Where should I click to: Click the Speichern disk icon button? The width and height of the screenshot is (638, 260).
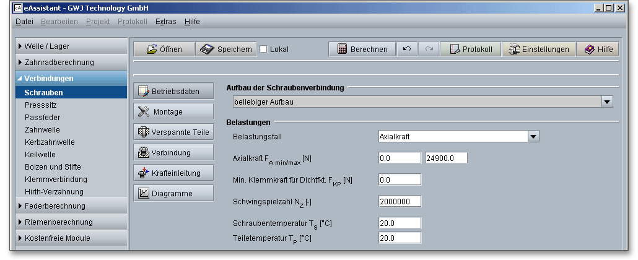tap(226, 50)
